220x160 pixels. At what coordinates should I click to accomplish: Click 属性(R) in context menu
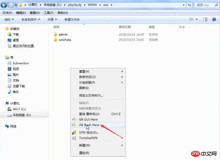[x=84, y=153]
